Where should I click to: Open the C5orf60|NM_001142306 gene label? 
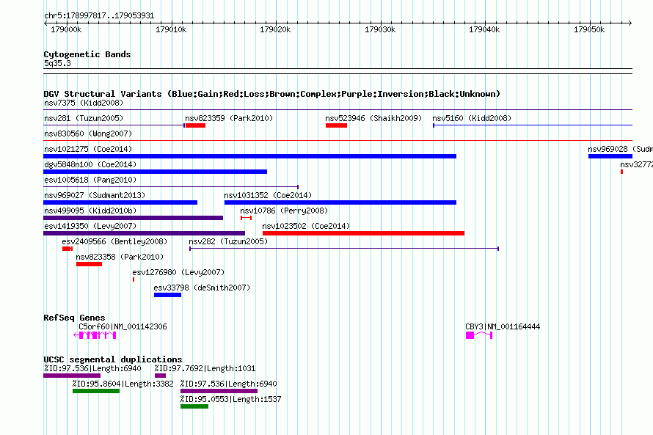click(123, 326)
